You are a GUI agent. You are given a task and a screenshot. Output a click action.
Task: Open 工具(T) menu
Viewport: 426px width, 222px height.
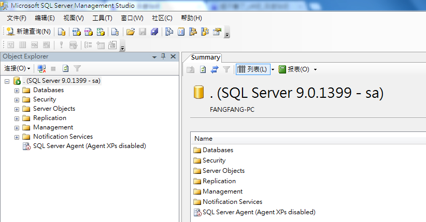(x=102, y=18)
